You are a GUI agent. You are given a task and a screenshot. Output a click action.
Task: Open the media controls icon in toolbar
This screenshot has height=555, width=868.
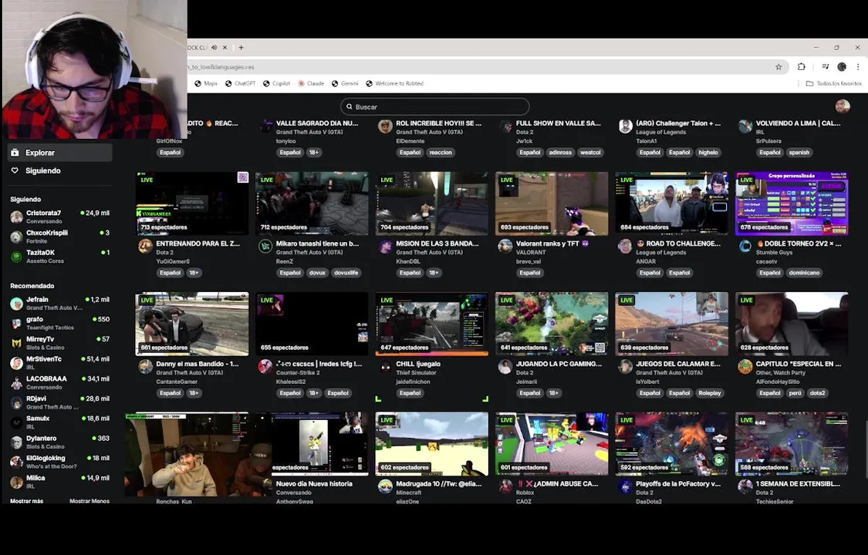point(825,67)
